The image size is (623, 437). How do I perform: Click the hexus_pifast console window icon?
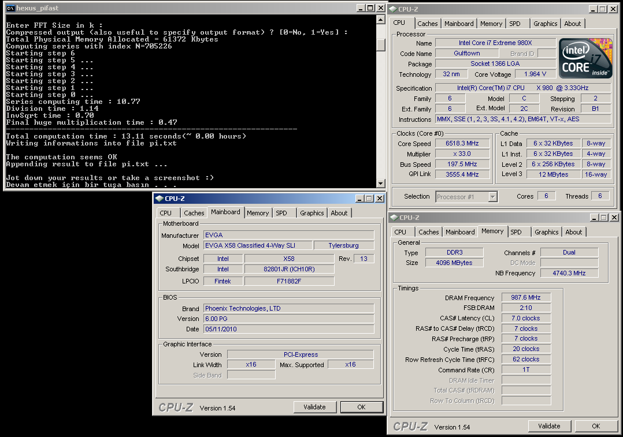[x=10, y=8]
